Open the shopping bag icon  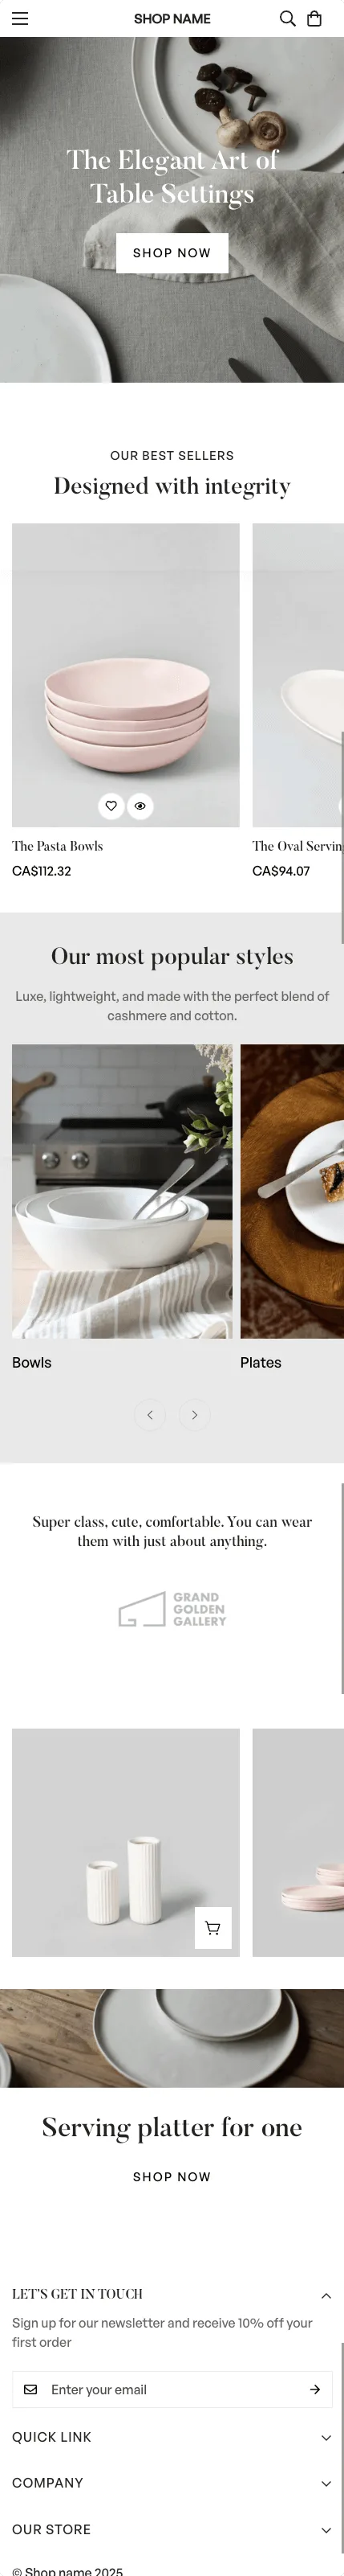pyautogui.click(x=314, y=18)
